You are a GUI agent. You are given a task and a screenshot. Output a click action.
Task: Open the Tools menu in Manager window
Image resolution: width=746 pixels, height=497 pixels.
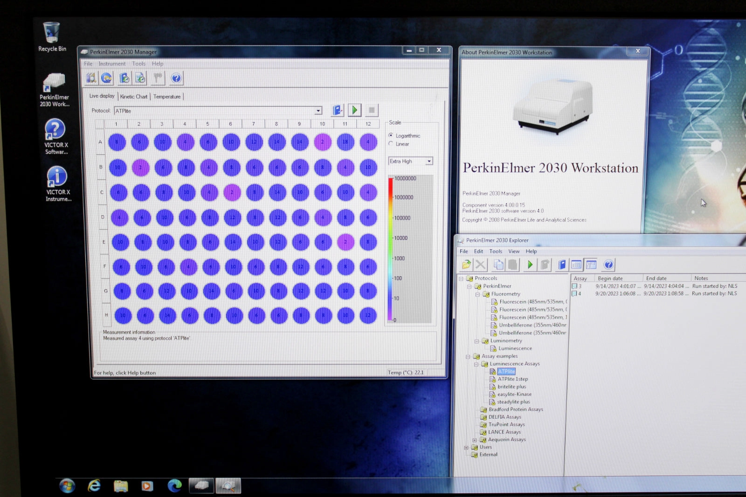pyautogui.click(x=138, y=64)
